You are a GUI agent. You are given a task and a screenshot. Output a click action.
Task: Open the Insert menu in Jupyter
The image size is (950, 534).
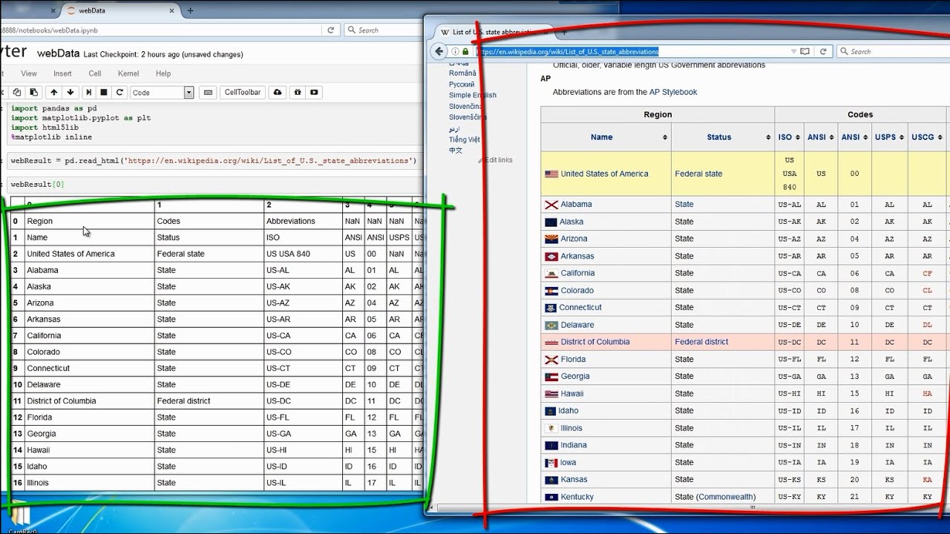(x=62, y=73)
